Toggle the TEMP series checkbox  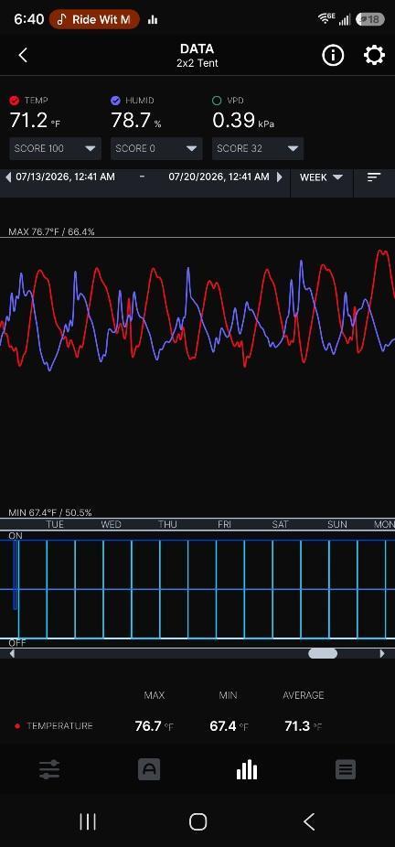pyautogui.click(x=15, y=101)
